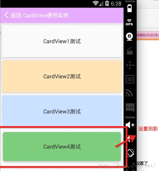This screenshot has width=159, height=171.
Task: Open the CardView1测试 card
Action: 62,41
